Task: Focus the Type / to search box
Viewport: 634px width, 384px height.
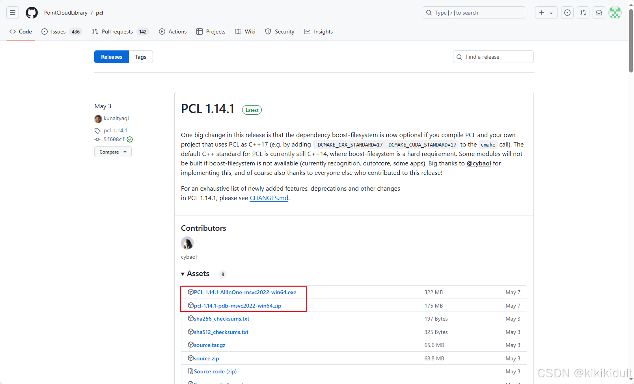Action: coord(474,13)
